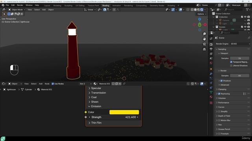Select Rendered viewport shading mode

tap(202, 10)
